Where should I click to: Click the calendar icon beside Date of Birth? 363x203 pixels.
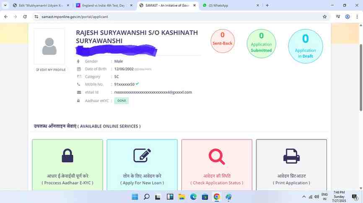pos(79,69)
